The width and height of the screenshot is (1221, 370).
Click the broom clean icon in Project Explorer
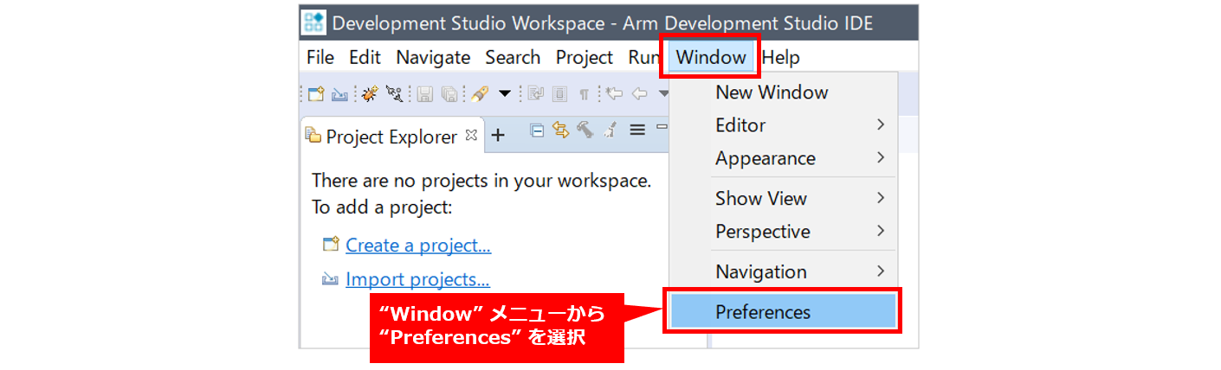[x=610, y=130]
